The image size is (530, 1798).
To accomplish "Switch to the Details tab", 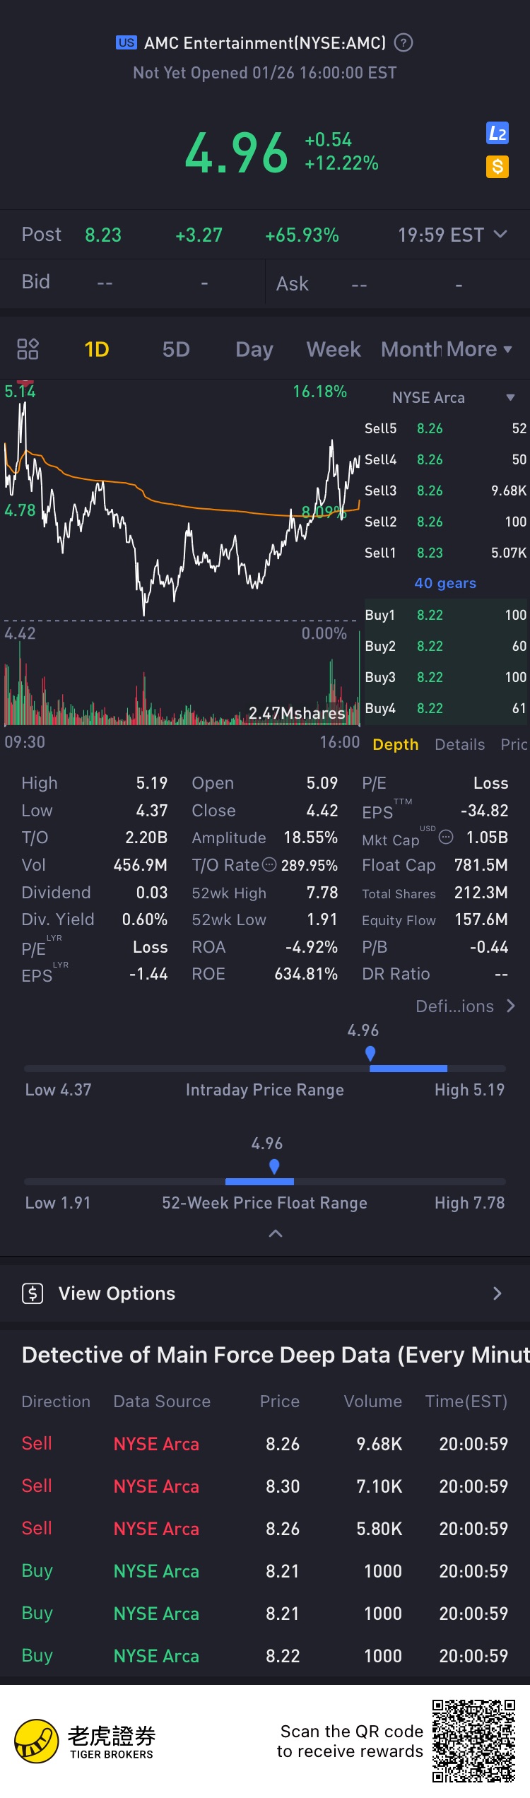I will pos(460,744).
